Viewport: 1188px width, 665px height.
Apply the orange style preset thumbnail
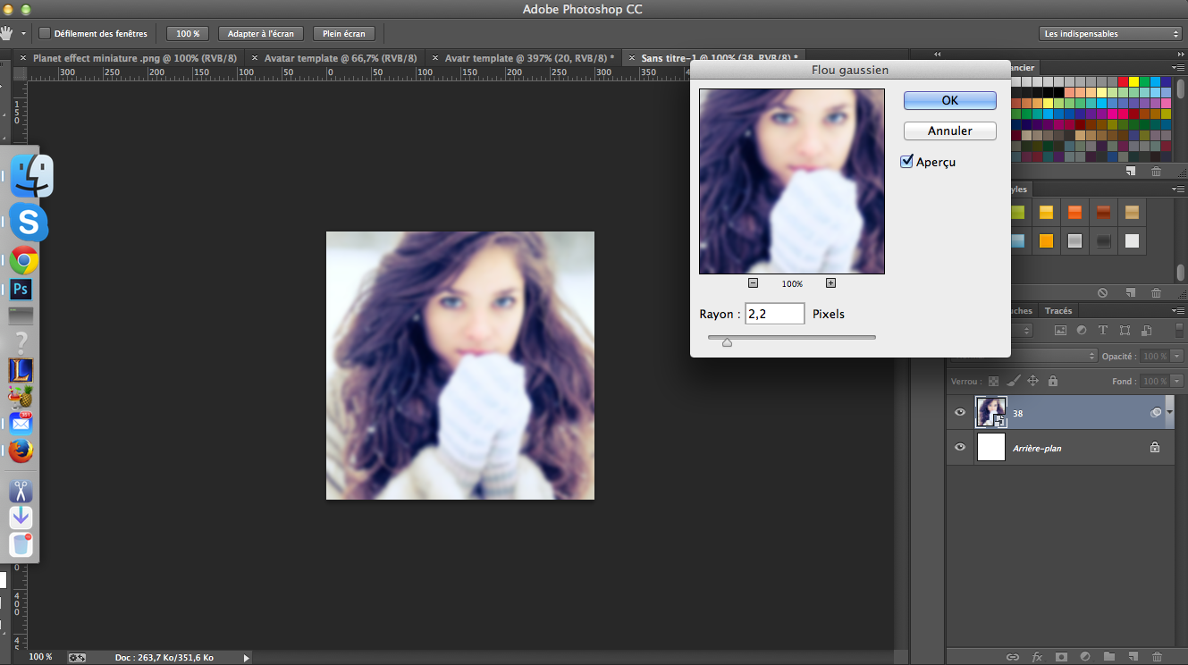(x=1074, y=212)
